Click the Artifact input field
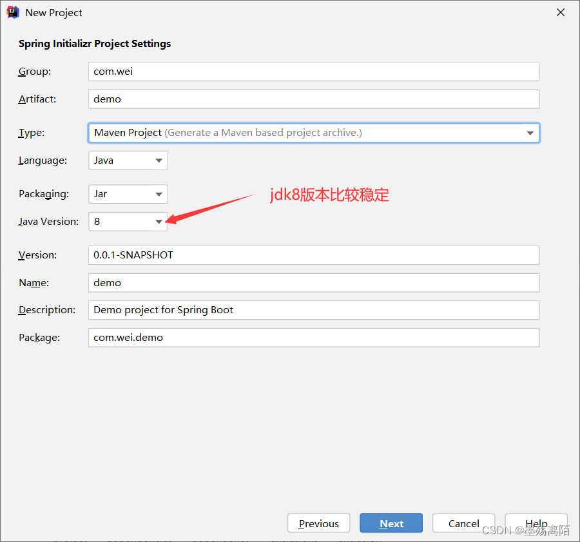The width and height of the screenshot is (580, 542). click(x=314, y=99)
